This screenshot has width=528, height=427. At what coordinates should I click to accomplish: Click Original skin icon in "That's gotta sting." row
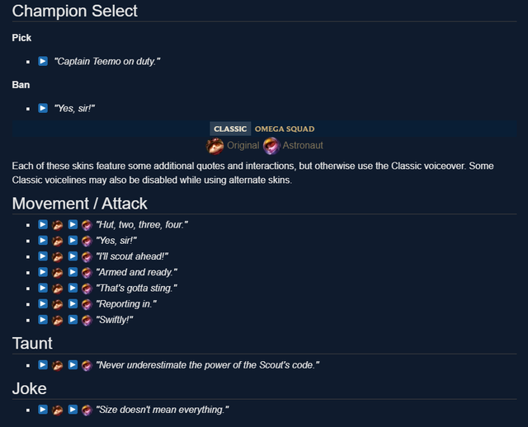[58, 287]
